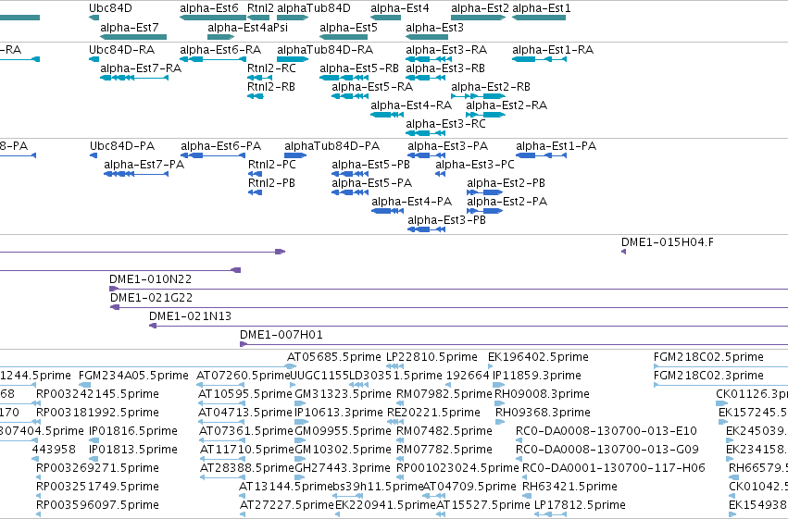The image size is (788, 519).
Task: Click protein alpha-Est7-PA
Action: click(144, 165)
